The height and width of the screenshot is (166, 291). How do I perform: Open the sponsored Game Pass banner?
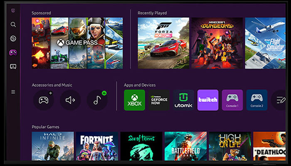(77, 43)
